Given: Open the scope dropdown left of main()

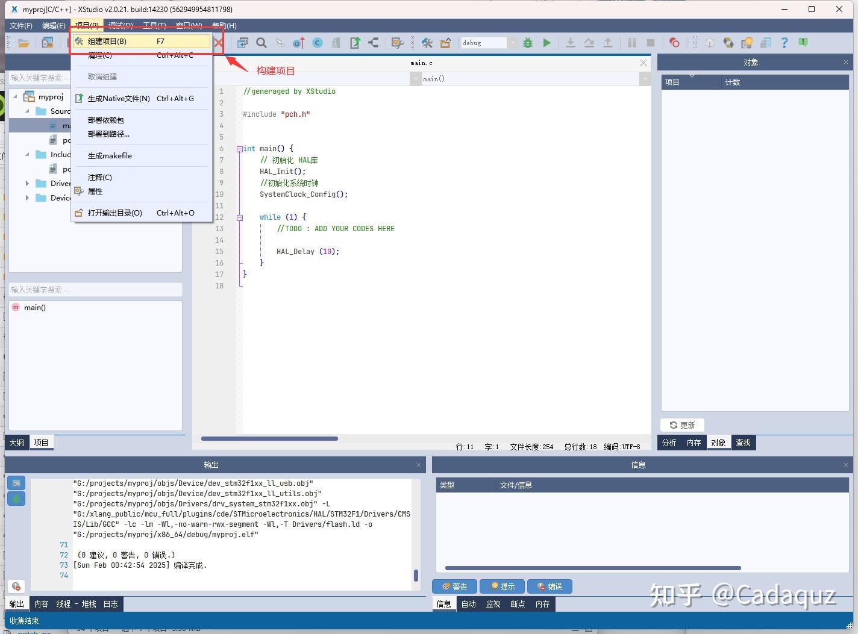Looking at the screenshot, I should click(415, 79).
